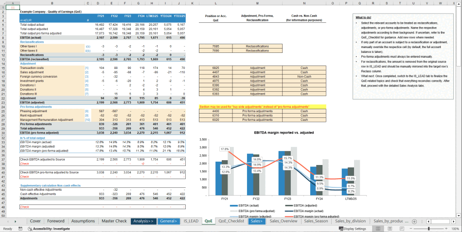This screenshot has height=232, width=462.
Task: Open the Sales_Overview sheet
Action: click(x=283, y=221)
